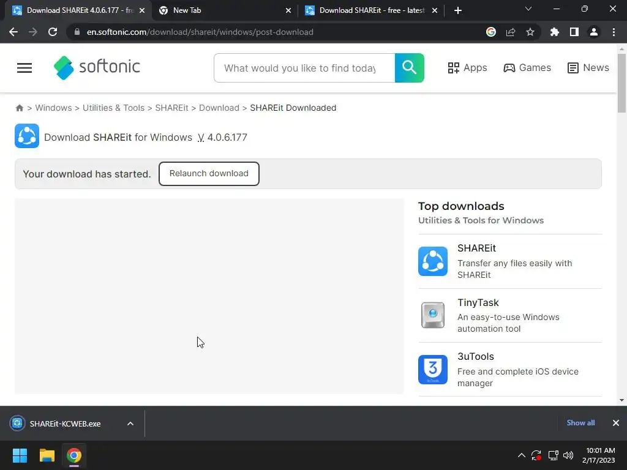Open the News section
This screenshot has width=627, height=470.
coord(588,68)
